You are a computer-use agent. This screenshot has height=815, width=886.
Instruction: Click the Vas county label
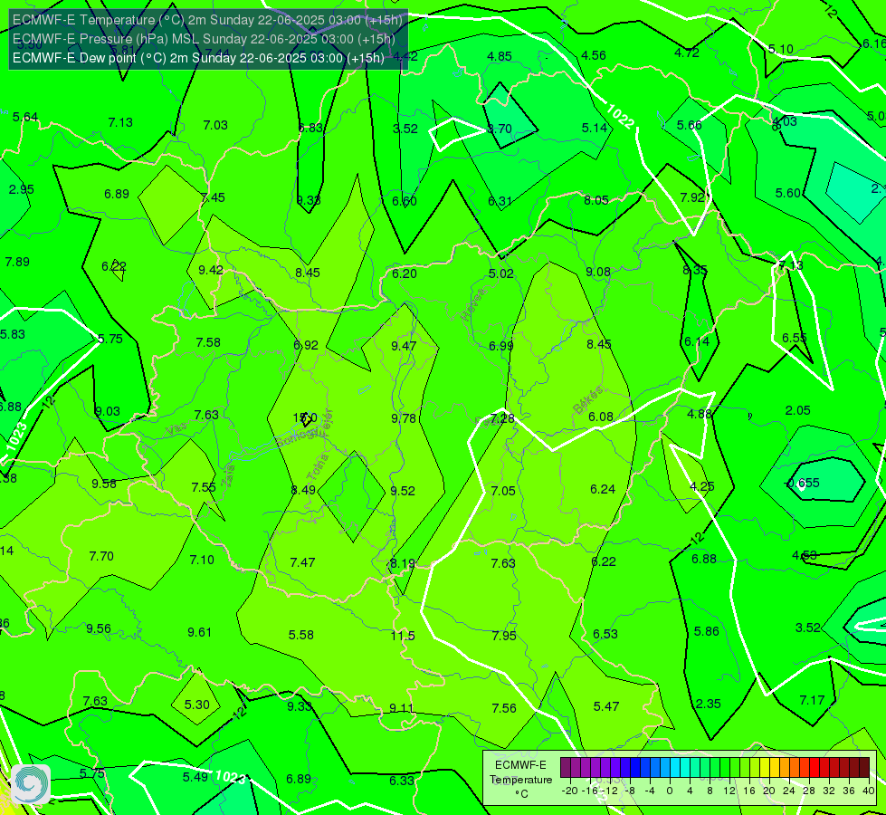(176, 430)
